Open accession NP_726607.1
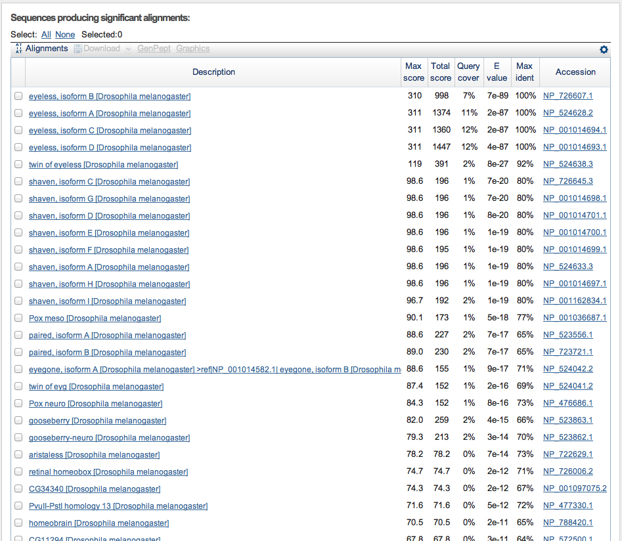Screen dimensions: 622x541 567,96
